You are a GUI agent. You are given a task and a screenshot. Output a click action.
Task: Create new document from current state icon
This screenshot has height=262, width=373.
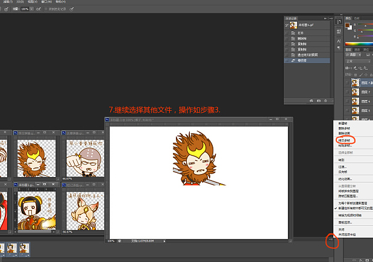[x=311, y=101]
